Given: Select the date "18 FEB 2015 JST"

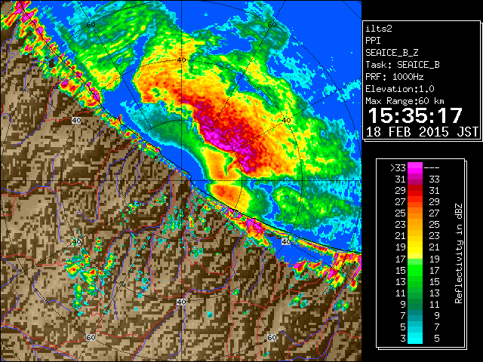Looking at the screenshot, I should (x=422, y=132).
